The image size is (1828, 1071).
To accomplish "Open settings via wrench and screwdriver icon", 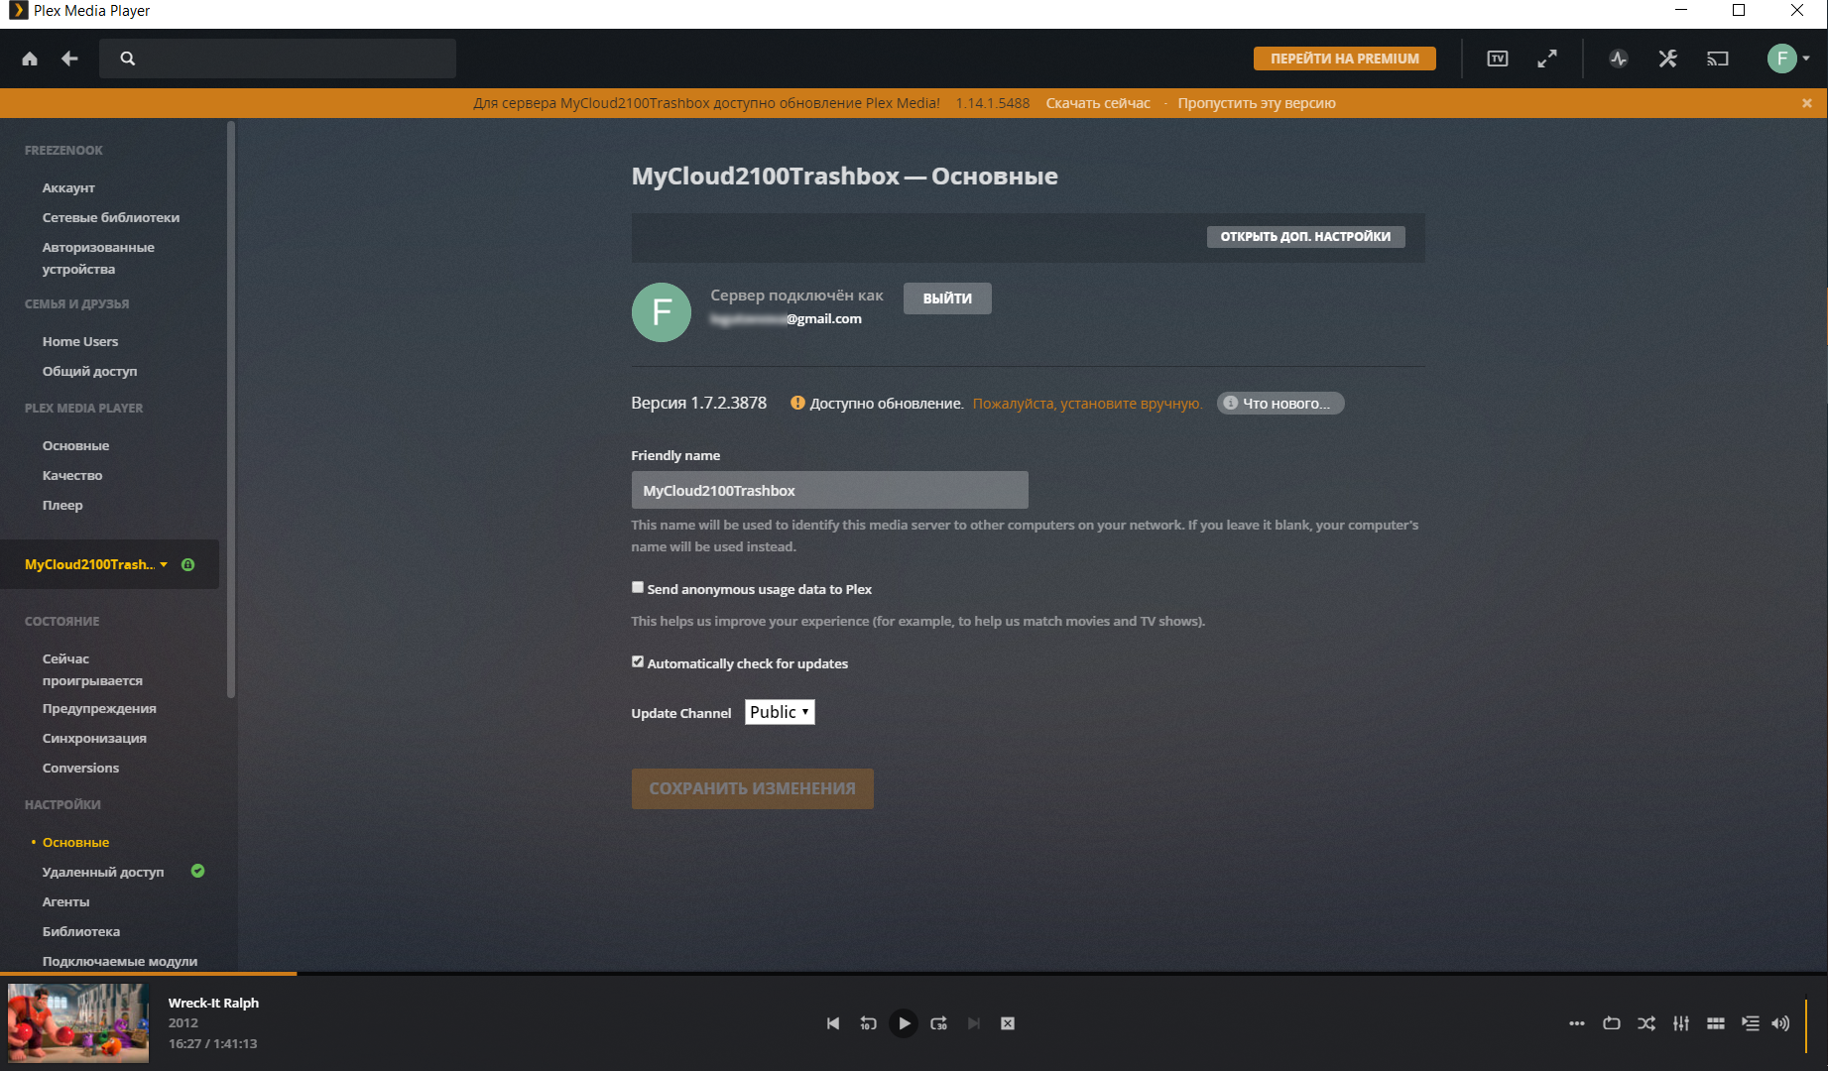I will (x=1668, y=59).
